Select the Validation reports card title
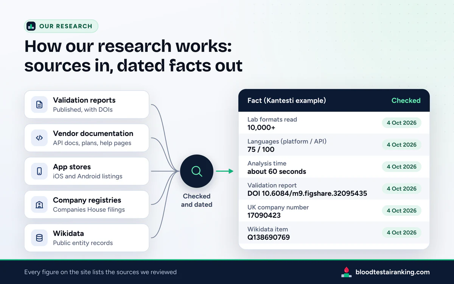This screenshot has height=284, width=454. pos(84,100)
